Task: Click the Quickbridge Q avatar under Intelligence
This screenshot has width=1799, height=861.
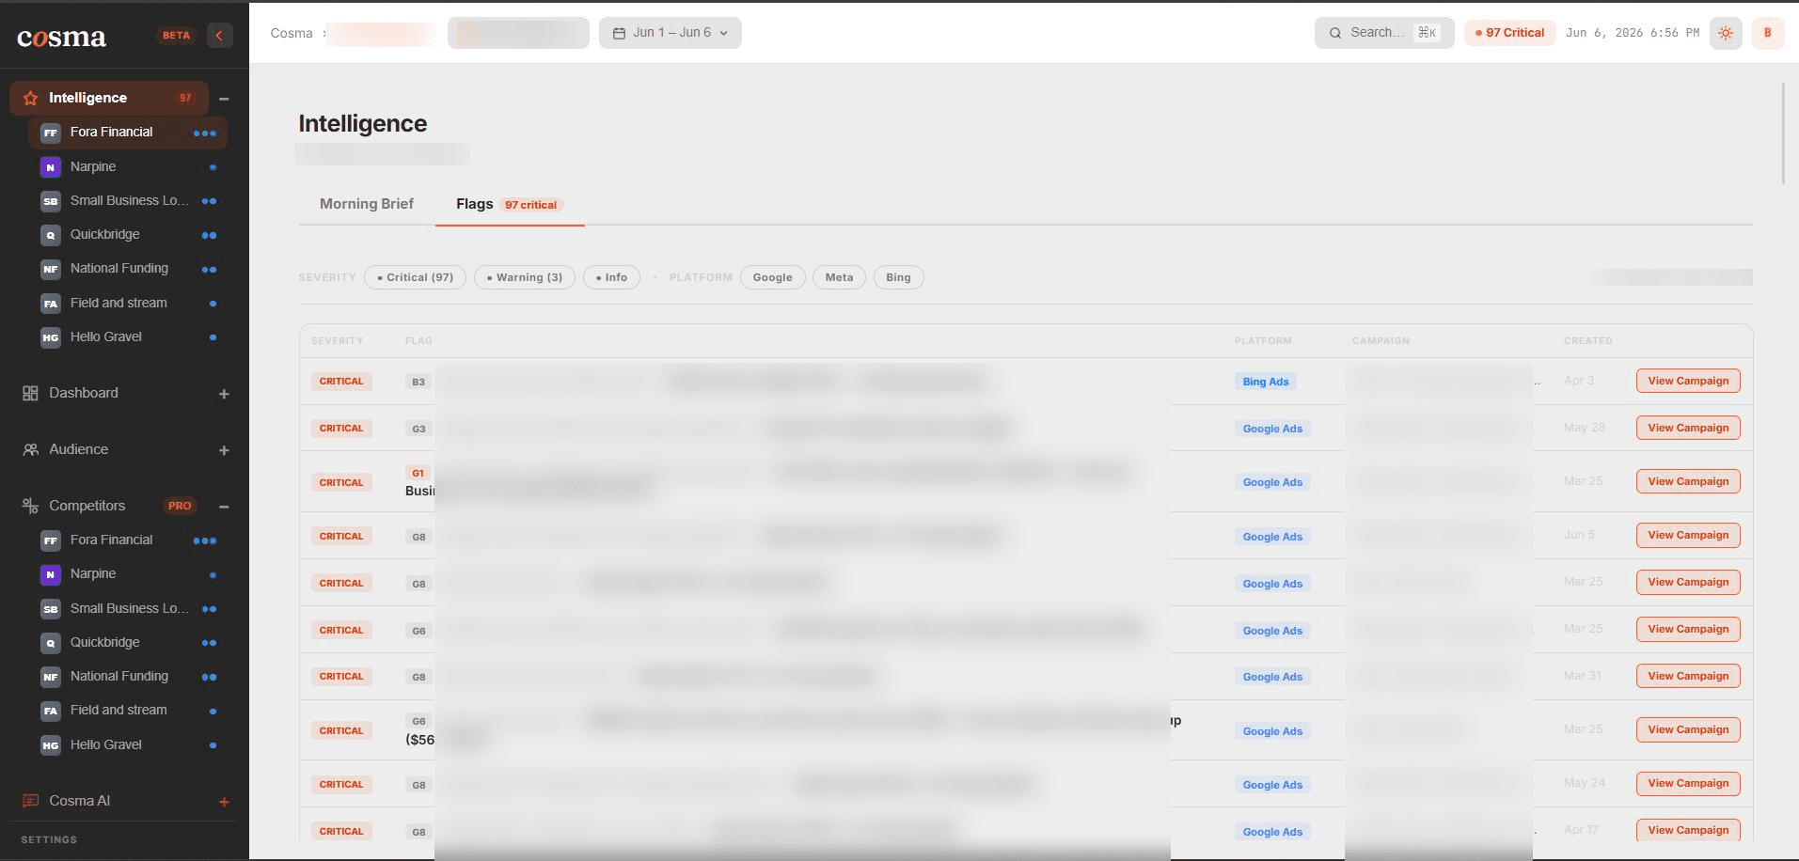Action: (51, 235)
